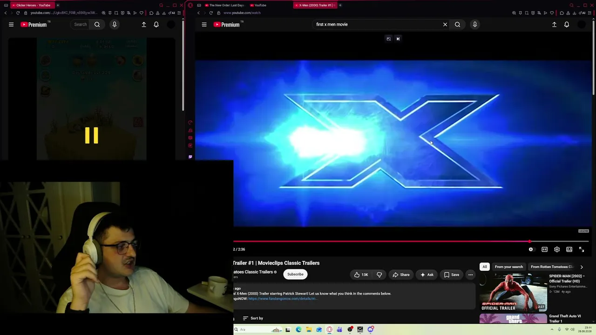
Task: Select the 'X-Men (2000) Trailer #1' tab
Action: coord(315,5)
